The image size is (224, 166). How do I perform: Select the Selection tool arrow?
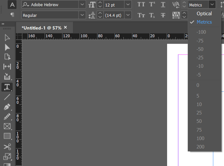pos(7,38)
